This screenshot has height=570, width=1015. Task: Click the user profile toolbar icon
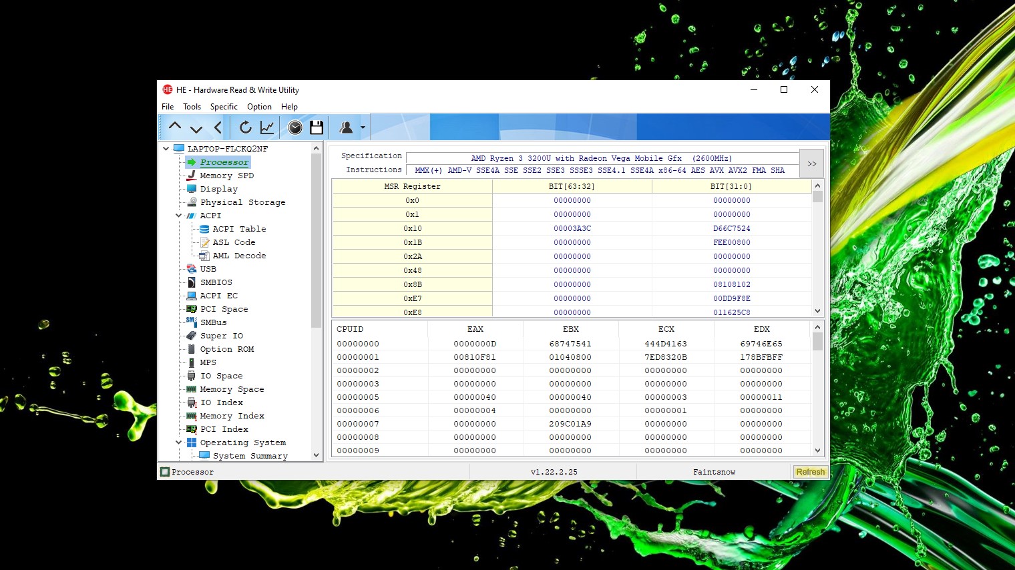(346, 127)
